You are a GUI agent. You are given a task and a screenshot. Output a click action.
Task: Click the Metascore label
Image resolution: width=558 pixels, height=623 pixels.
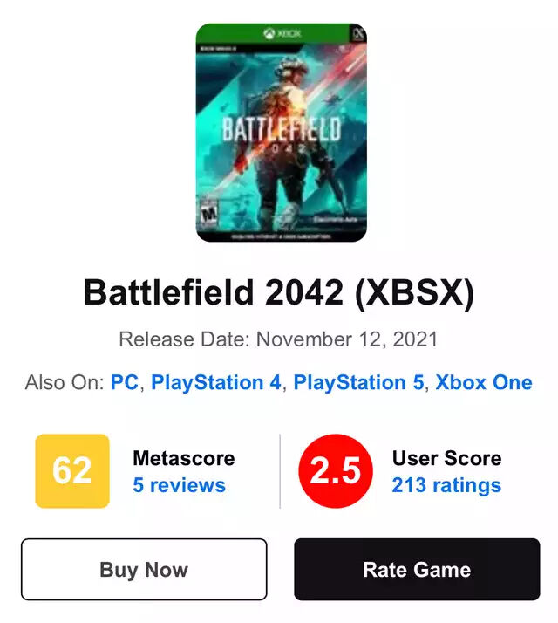(183, 458)
